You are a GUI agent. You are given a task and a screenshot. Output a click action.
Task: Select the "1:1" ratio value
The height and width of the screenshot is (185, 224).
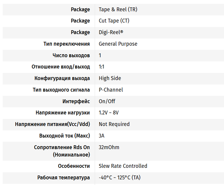click(x=101, y=67)
